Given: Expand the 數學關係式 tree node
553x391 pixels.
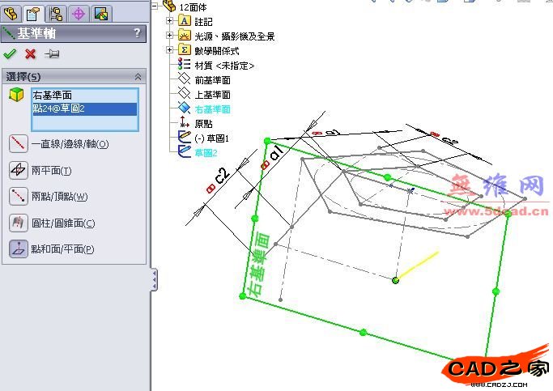Looking at the screenshot, I should point(169,50).
